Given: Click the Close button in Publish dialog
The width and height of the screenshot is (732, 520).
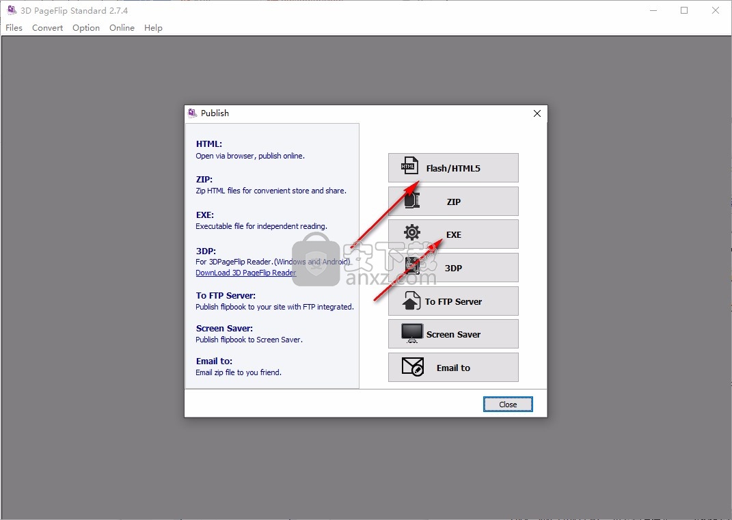Looking at the screenshot, I should click(508, 405).
